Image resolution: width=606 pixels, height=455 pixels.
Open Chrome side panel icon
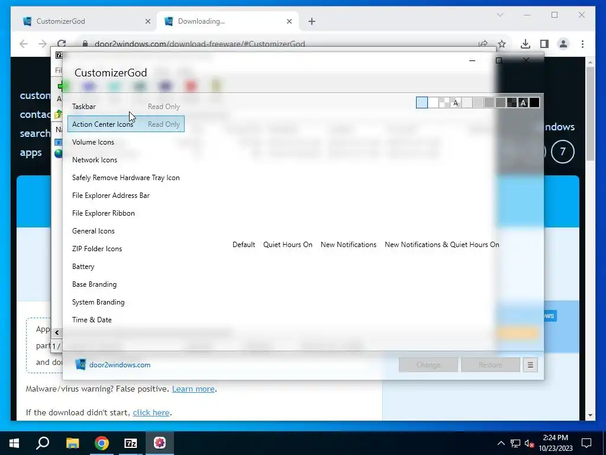544,44
